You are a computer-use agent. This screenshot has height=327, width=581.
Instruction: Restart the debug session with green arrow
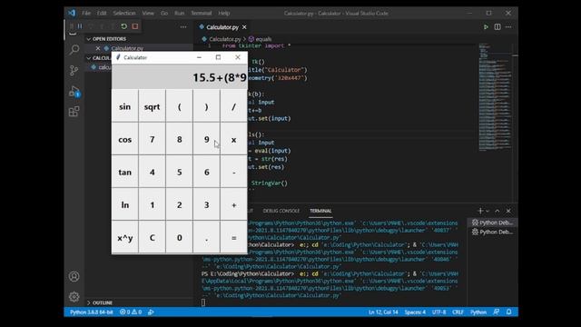pos(124,26)
